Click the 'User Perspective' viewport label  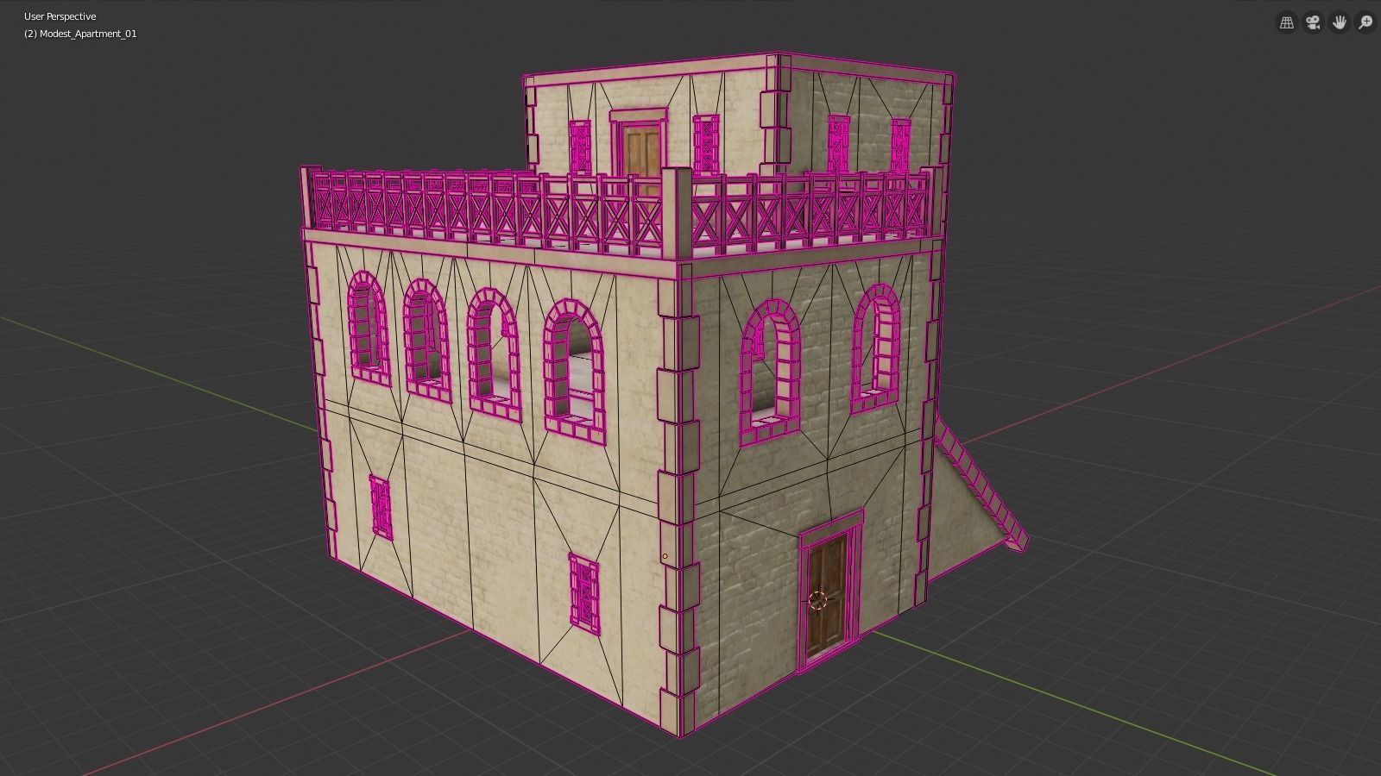click(x=60, y=16)
